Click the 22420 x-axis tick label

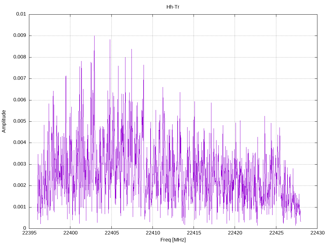coord(235,233)
